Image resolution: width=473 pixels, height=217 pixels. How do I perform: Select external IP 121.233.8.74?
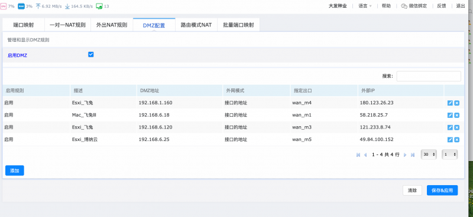pyautogui.click(x=375, y=127)
